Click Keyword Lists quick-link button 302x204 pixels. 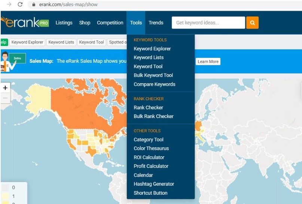point(61,42)
